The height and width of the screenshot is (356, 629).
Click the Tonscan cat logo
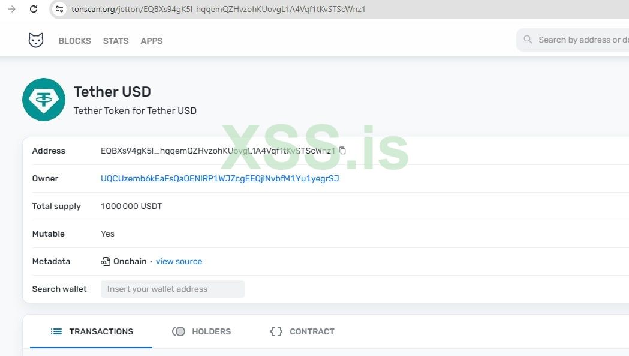pos(36,40)
